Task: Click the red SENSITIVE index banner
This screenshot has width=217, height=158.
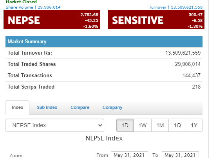Action: point(156,20)
